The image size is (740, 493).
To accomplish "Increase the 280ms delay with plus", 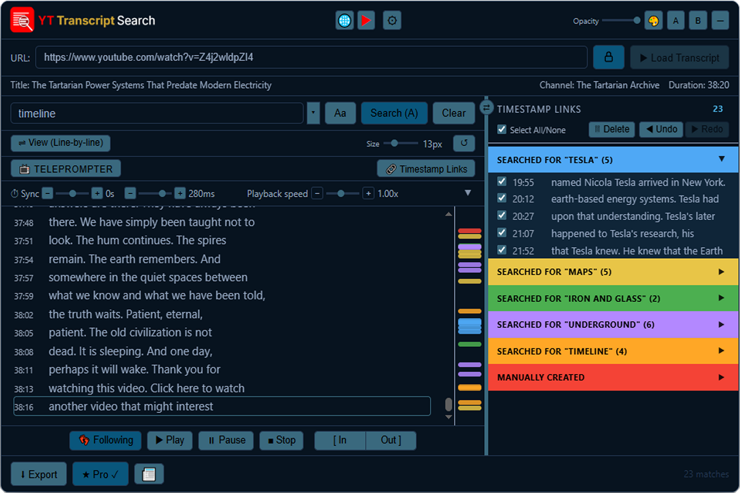I will (x=179, y=194).
